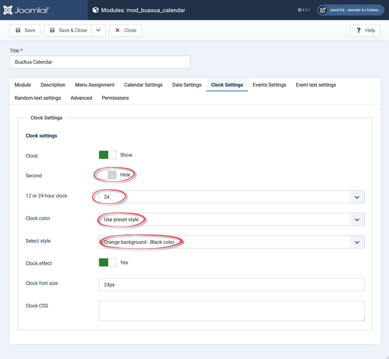The image size is (389, 359).
Task: Open JoomTut site preview link
Action: click(351, 10)
